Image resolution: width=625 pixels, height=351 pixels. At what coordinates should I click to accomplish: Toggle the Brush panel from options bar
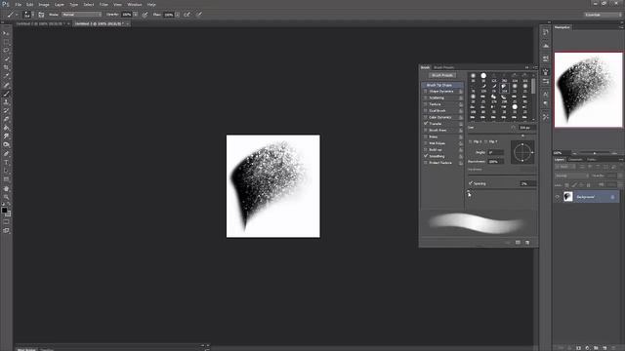click(41, 15)
